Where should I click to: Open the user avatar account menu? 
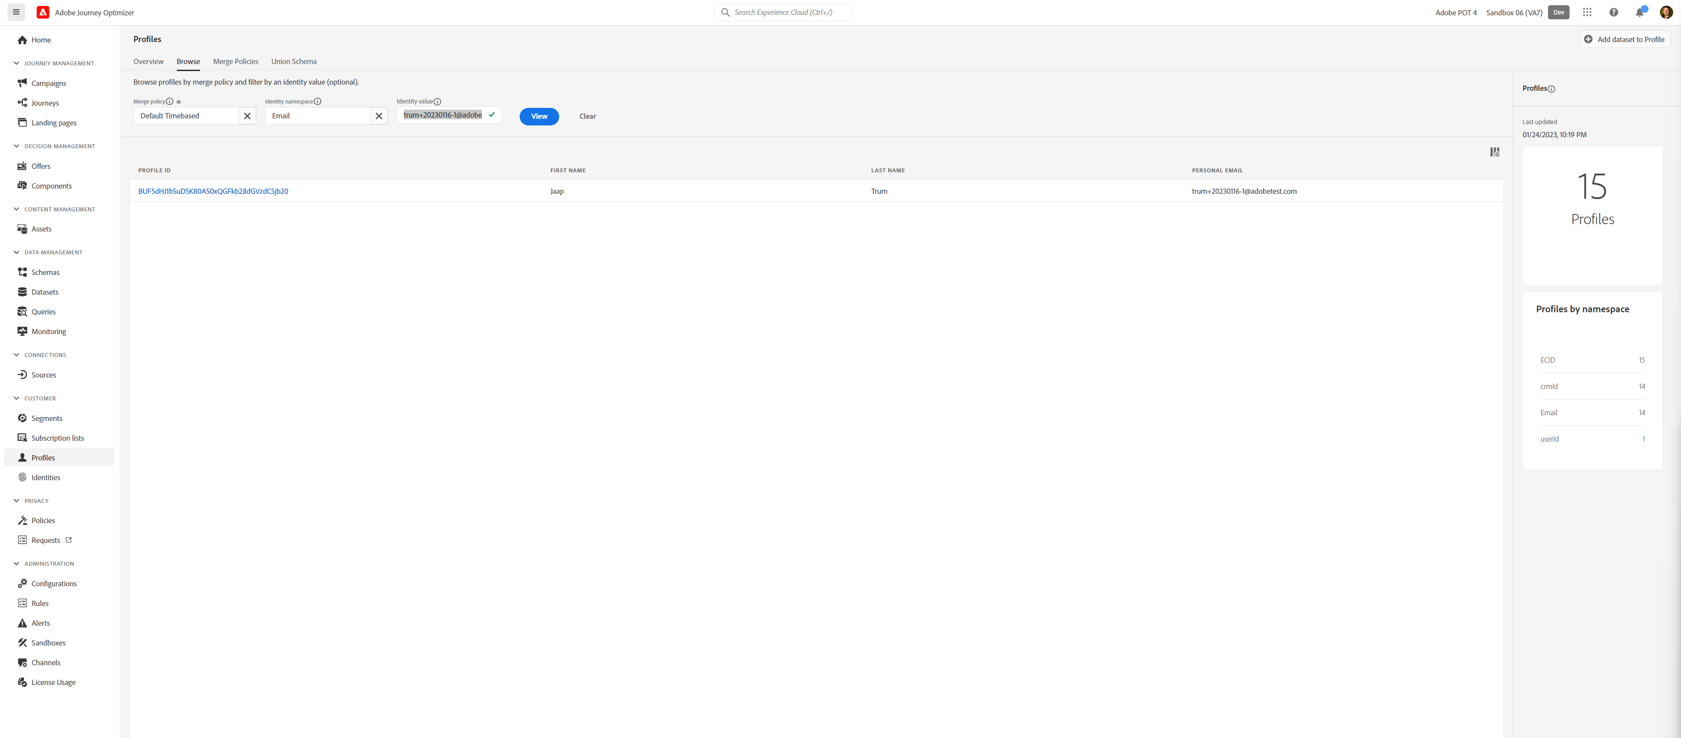pyautogui.click(x=1666, y=12)
